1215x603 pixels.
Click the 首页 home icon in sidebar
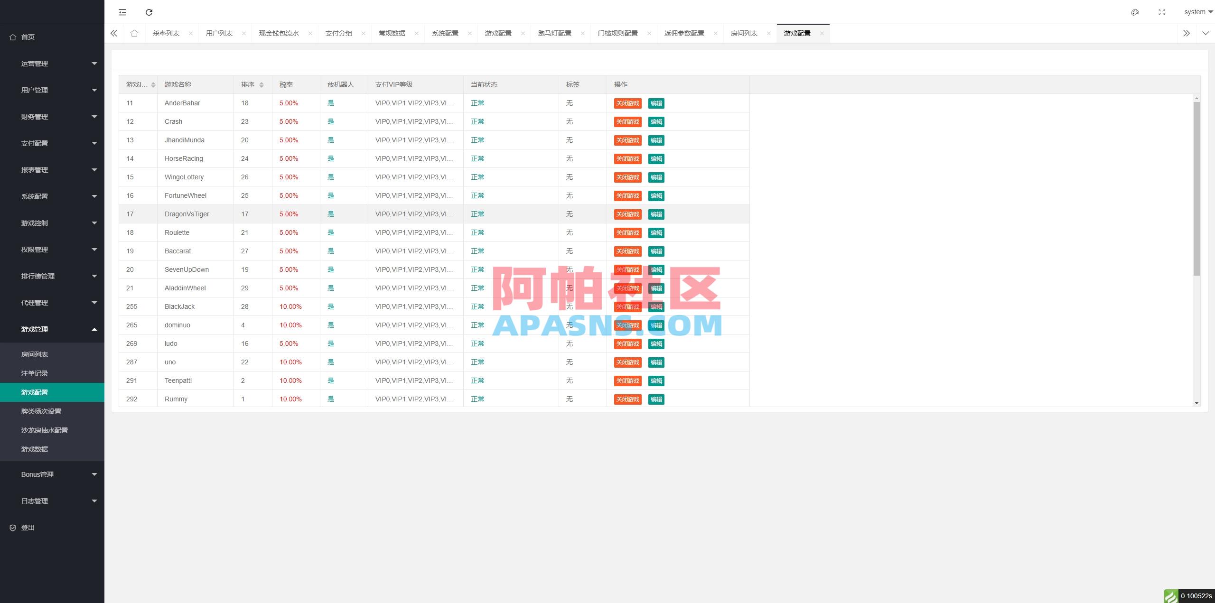pyautogui.click(x=13, y=37)
